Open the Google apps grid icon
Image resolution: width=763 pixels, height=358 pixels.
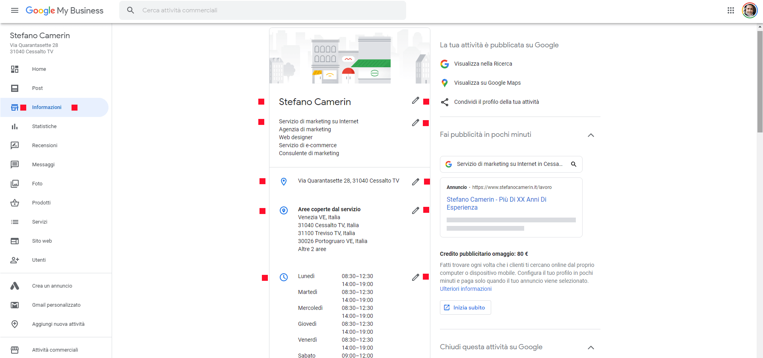[731, 10]
